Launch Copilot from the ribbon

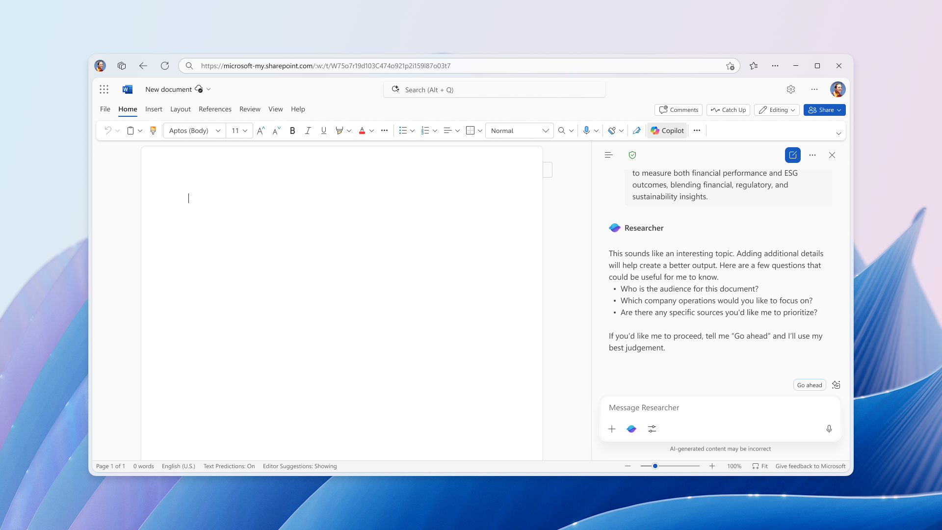coord(667,131)
